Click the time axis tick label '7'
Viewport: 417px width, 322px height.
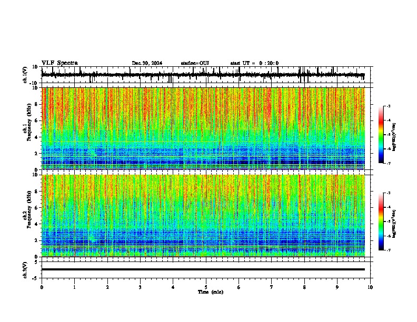click(272, 287)
